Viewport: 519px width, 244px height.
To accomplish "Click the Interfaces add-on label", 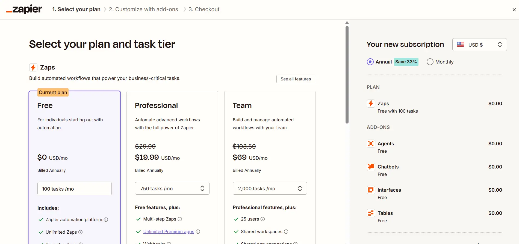I will click(x=389, y=190).
